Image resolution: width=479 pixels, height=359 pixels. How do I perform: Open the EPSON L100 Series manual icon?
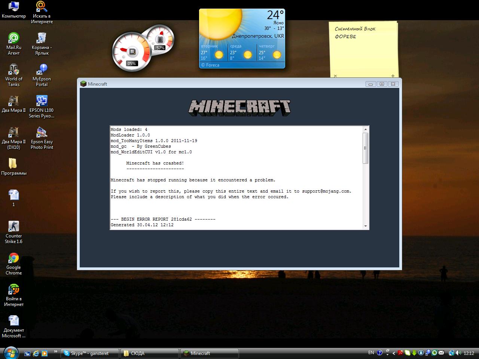tap(42, 107)
